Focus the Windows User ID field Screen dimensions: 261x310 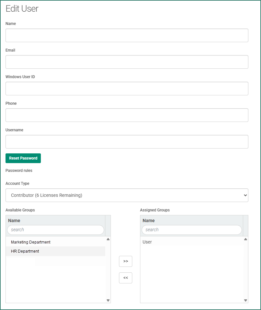point(127,89)
